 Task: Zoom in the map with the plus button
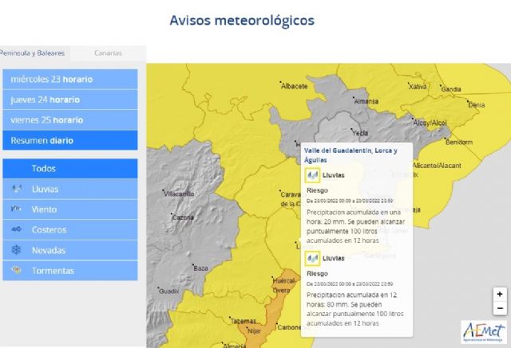tap(500, 294)
